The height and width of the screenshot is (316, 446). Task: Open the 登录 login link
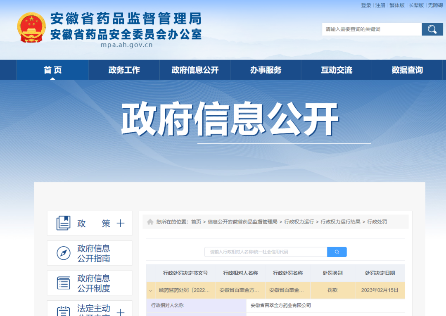pos(365,5)
